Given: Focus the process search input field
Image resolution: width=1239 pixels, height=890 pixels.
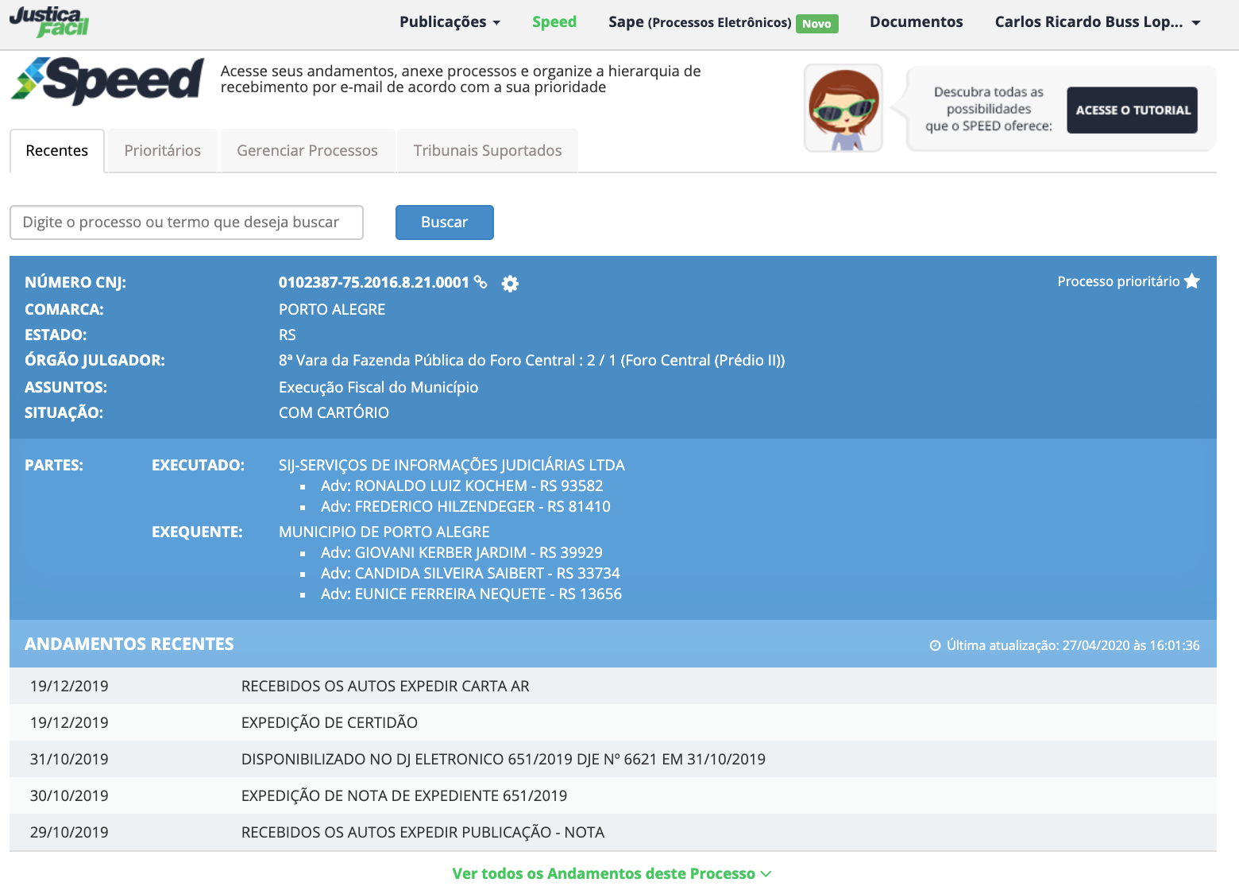Looking at the screenshot, I should tap(187, 222).
